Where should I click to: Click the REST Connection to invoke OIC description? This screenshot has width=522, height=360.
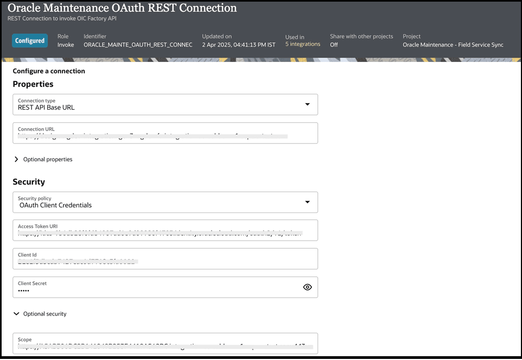(62, 18)
